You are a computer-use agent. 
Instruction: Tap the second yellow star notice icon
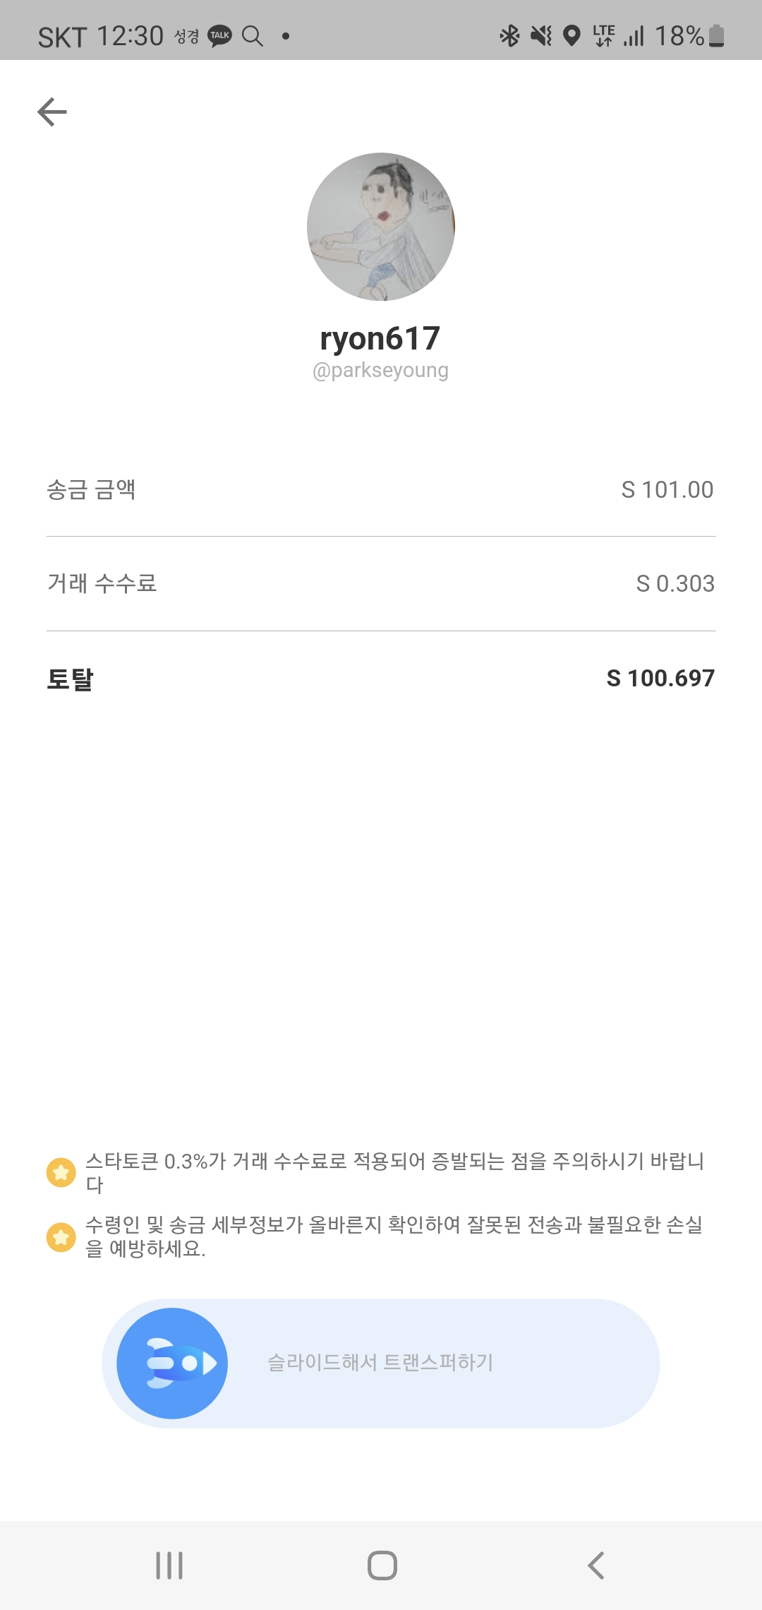coord(61,1236)
